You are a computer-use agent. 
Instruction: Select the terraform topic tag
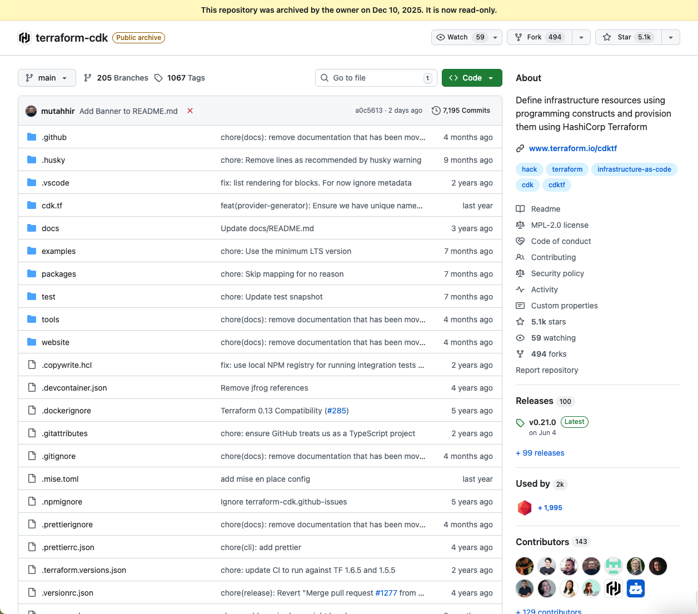[567, 169]
